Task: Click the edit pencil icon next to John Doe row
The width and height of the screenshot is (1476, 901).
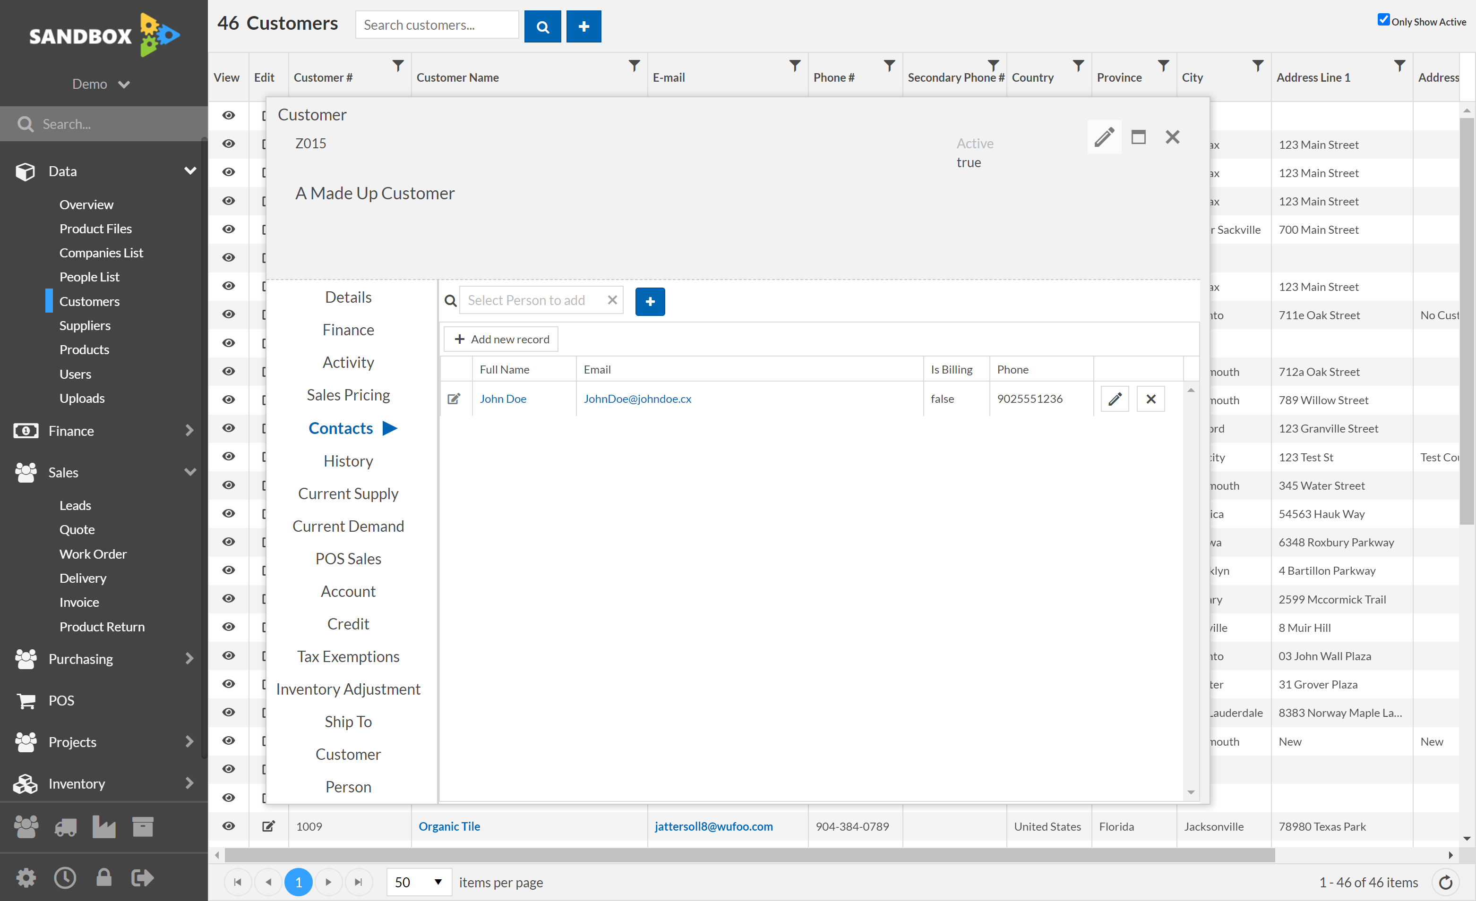Action: pyautogui.click(x=1116, y=399)
